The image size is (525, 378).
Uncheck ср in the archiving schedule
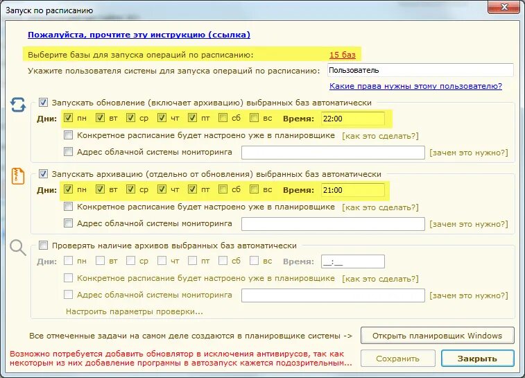[x=130, y=189]
